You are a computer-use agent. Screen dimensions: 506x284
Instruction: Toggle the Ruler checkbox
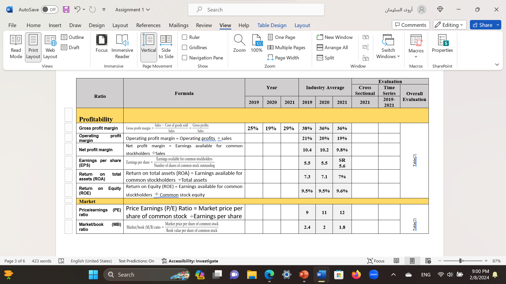point(184,37)
